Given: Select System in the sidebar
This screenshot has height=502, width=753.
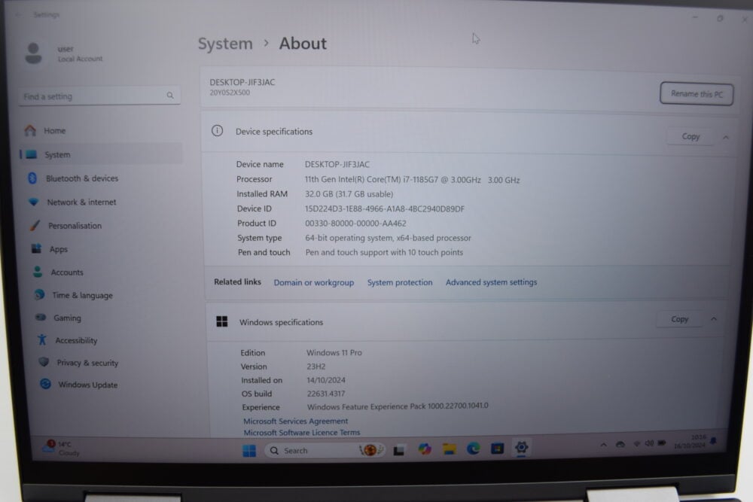Looking at the screenshot, I should coord(101,154).
